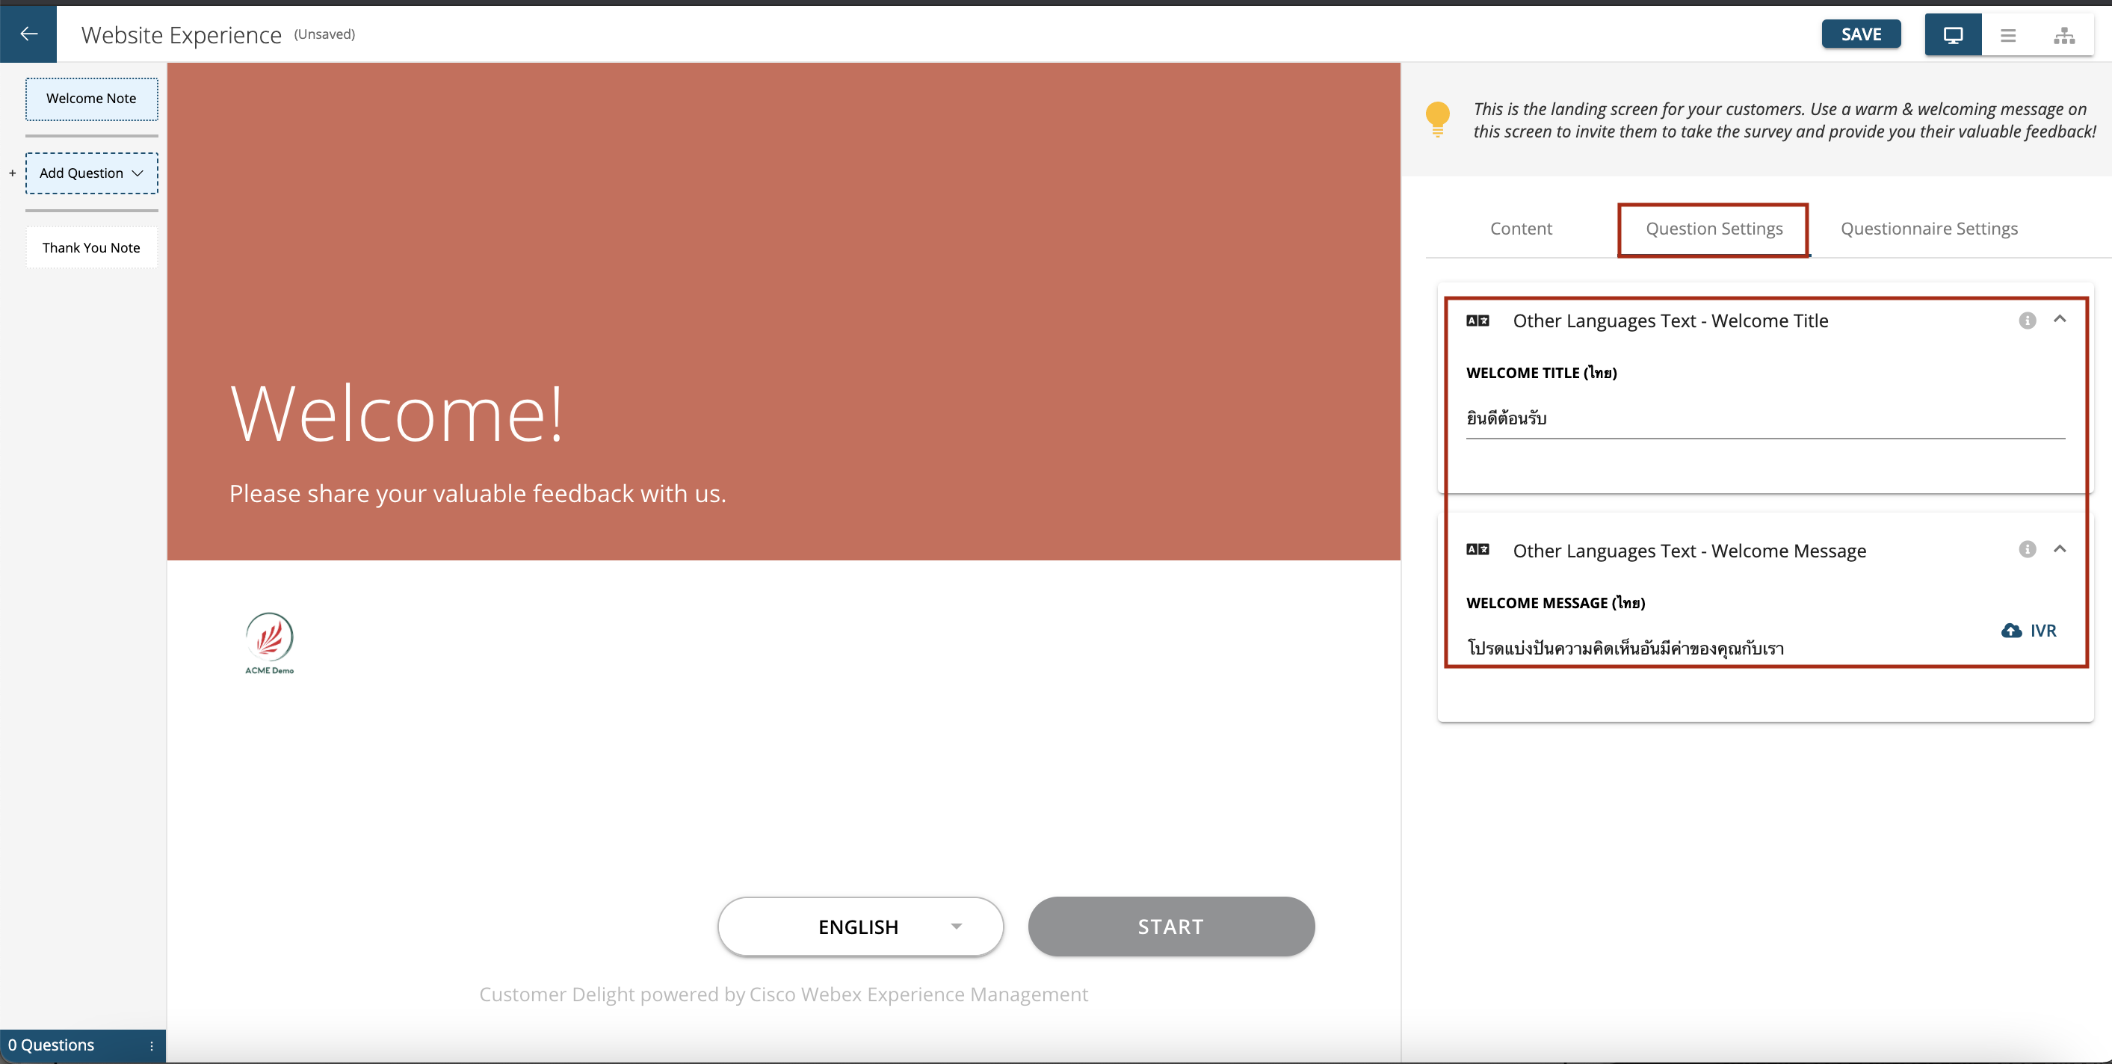The image size is (2112, 1064).
Task: Click the multilingual text icon for Welcome Message
Action: 1478,548
